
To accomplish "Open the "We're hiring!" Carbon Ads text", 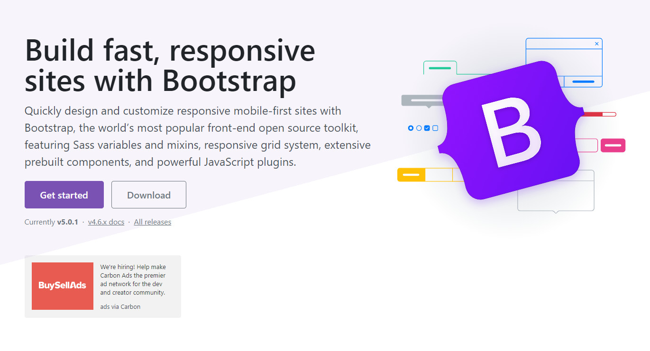I will point(133,280).
